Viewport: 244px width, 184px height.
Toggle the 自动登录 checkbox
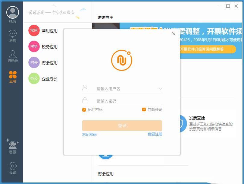pos(144,110)
